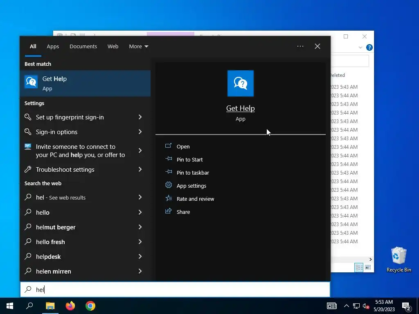Launch Google Chrome from the taskbar
The image size is (419, 314).
coord(90,306)
